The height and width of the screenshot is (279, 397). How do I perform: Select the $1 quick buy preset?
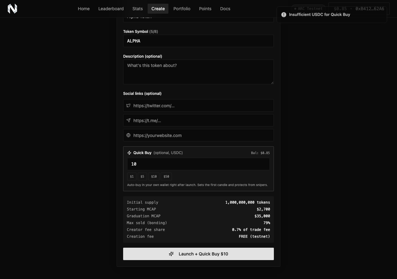click(x=132, y=176)
